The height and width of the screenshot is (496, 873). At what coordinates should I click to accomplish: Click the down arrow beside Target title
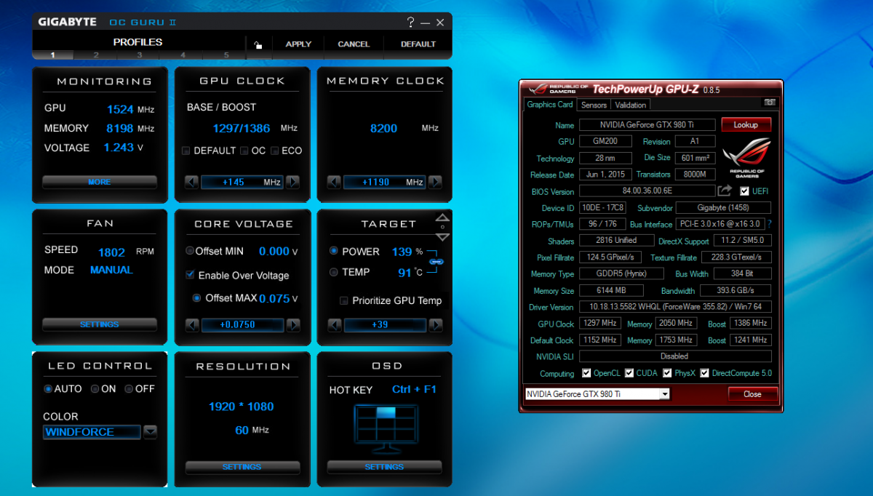[442, 237]
